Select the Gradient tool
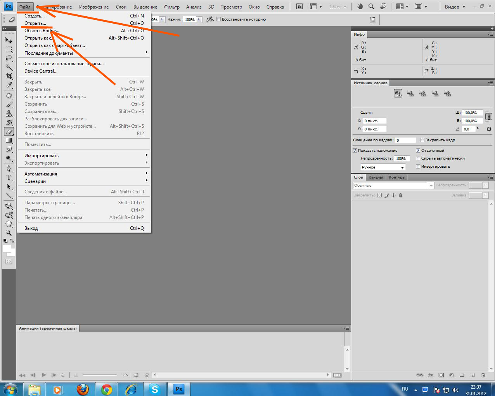This screenshot has height=396, width=495. pos(9,141)
